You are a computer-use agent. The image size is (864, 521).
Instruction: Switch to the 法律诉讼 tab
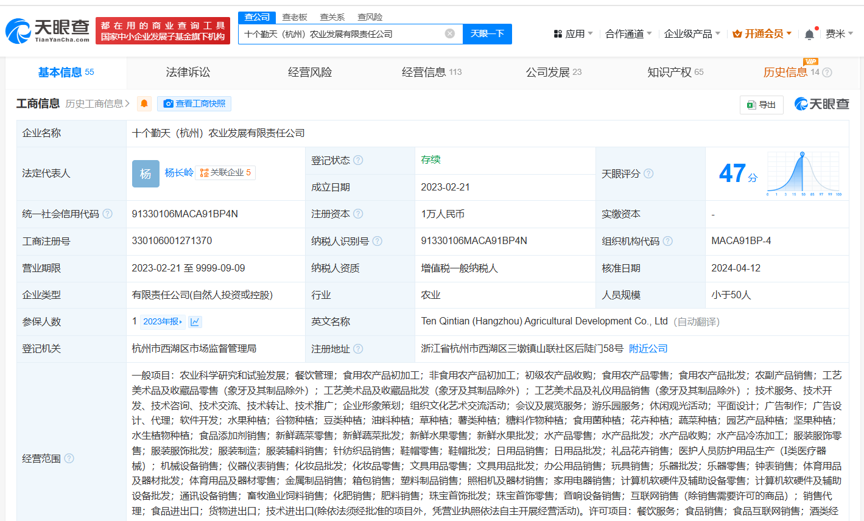[x=188, y=72]
